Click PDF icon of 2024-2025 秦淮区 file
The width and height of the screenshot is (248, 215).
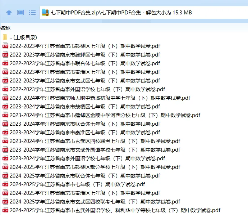(5, 193)
